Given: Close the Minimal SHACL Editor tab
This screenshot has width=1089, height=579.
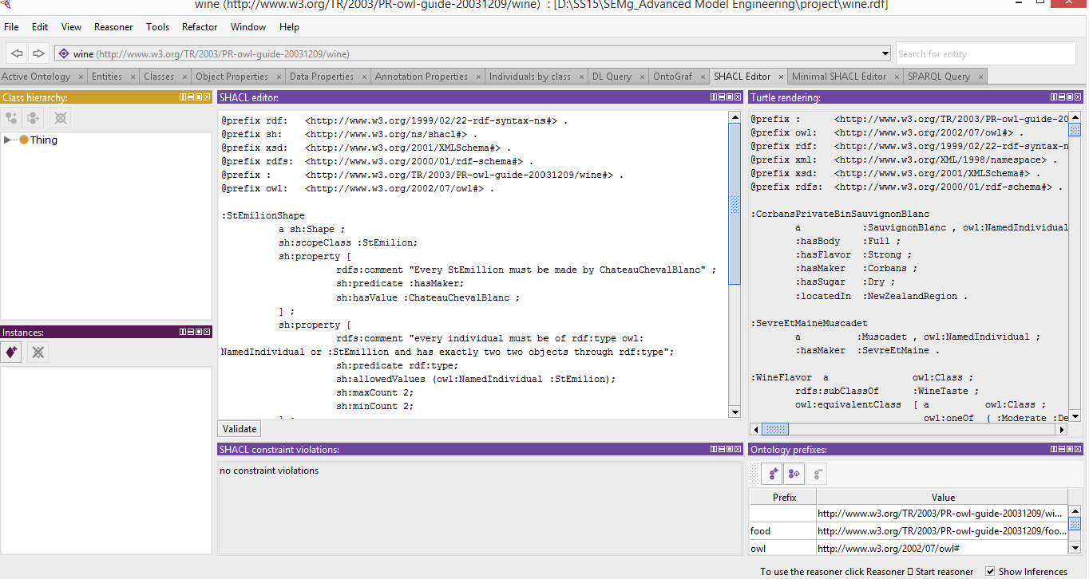Looking at the screenshot, I should click(x=896, y=77).
